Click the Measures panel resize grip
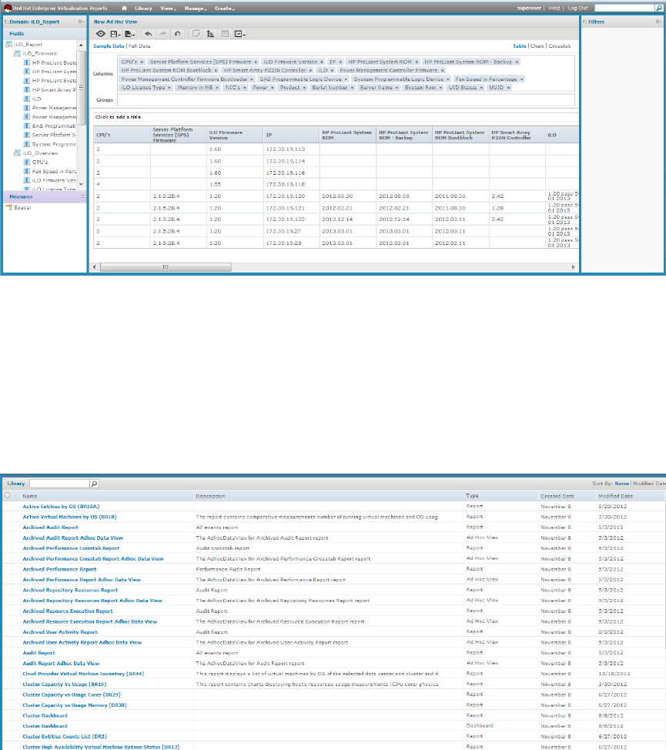Screen dimensions: 666x750 click(82, 196)
